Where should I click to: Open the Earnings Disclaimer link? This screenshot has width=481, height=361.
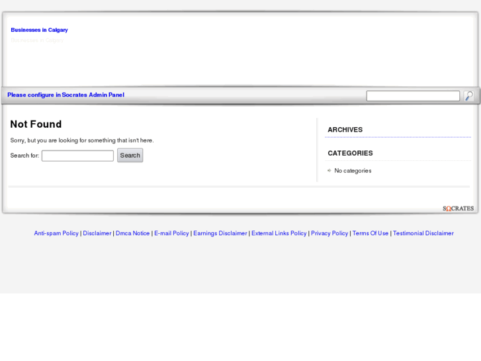(220, 233)
